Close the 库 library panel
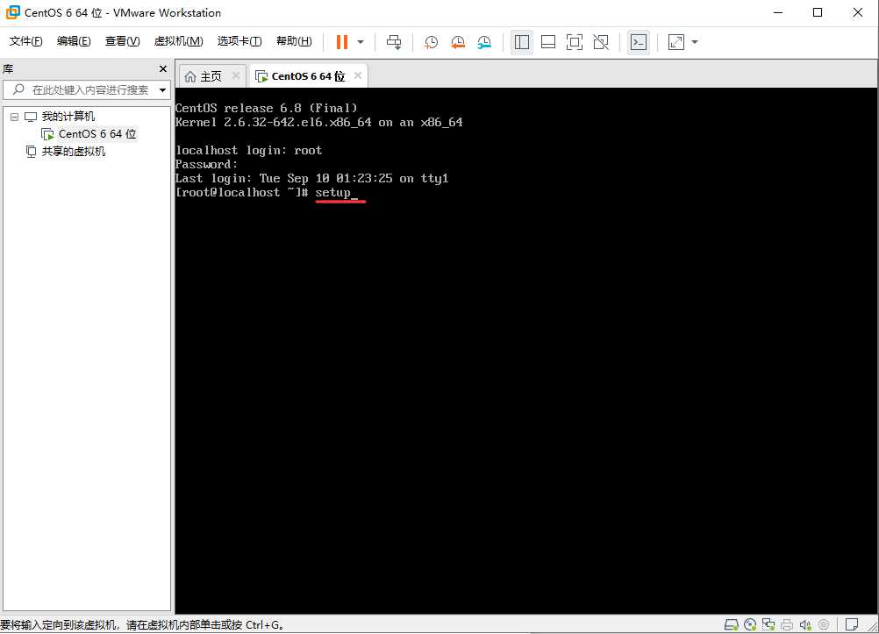The width and height of the screenshot is (879, 634). (x=163, y=68)
